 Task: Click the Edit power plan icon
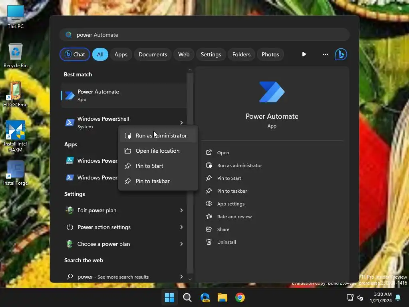point(69,210)
